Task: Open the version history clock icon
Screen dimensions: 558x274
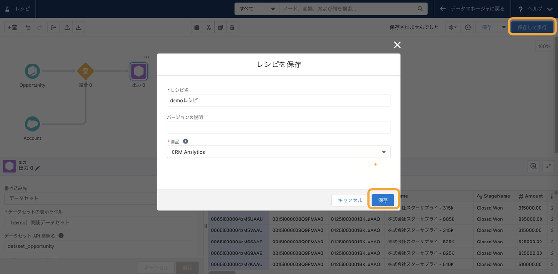Action: coord(468,27)
